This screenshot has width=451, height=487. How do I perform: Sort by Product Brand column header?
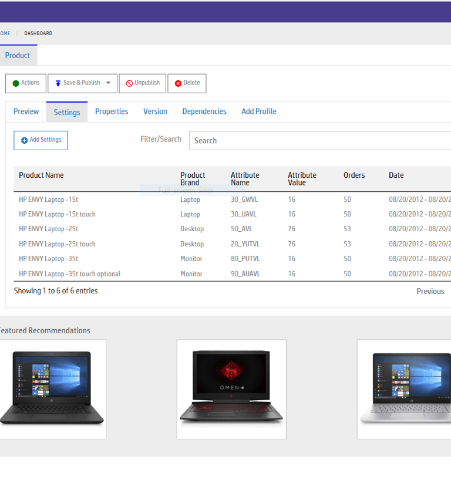click(x=193, y=179)
